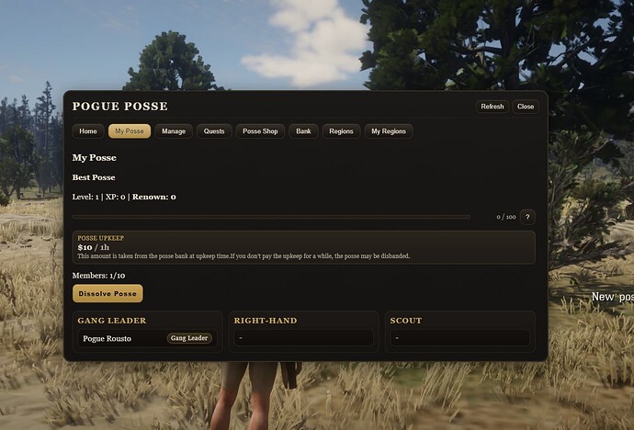This screenshot has width=634, height=430.
Task: Click the Posse Upkeep info box
Action: [303, 247]
